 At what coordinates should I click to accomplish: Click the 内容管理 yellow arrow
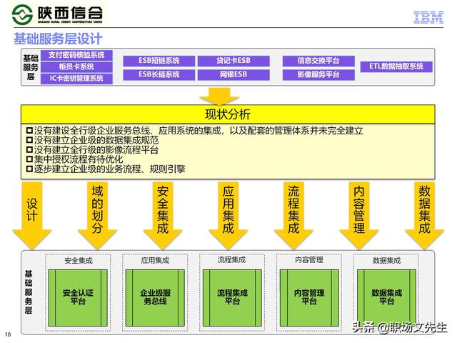[358, 216]
